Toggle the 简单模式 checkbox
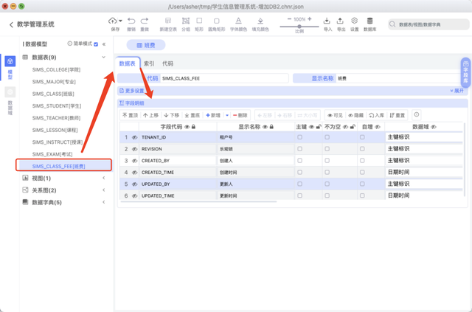This screenshot has width=472, height=312. coord(96,44)
